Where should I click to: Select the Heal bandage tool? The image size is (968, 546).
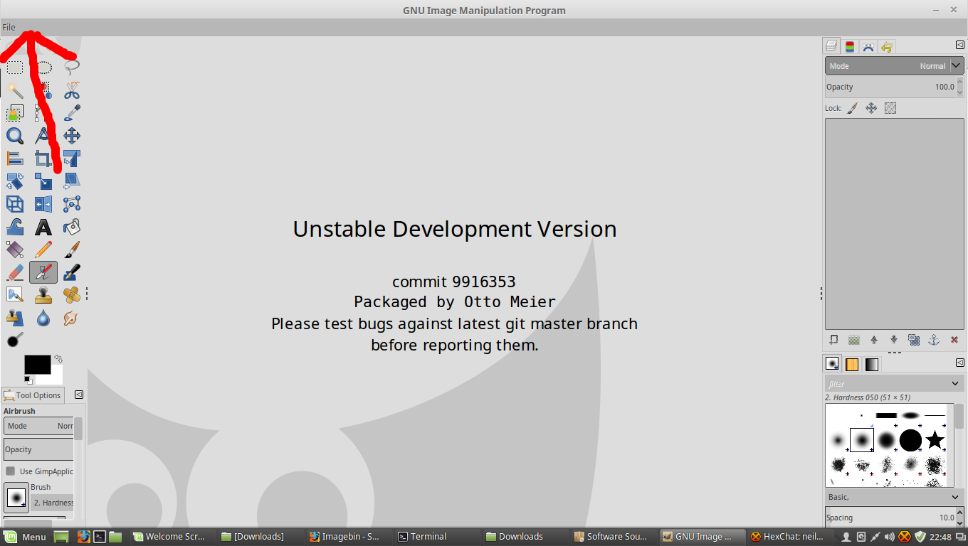pyautogui.click(x=72, y=295)
